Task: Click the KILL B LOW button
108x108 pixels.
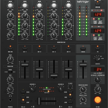Action: click(70, 102)
